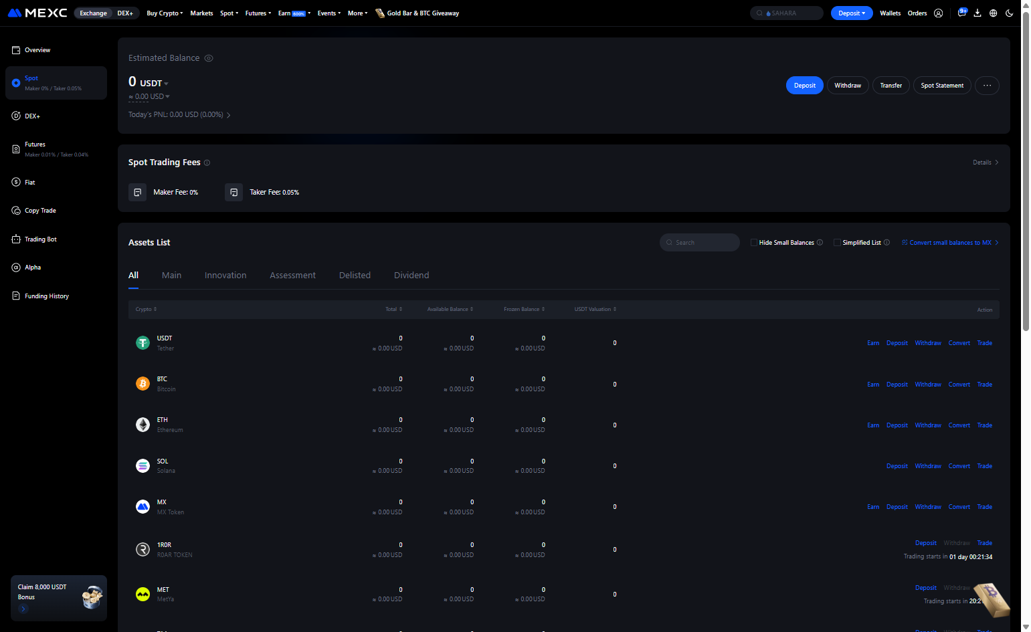1031x632 pixels.
Task: Switch to the Delisted tab
Action: (355, 276)
